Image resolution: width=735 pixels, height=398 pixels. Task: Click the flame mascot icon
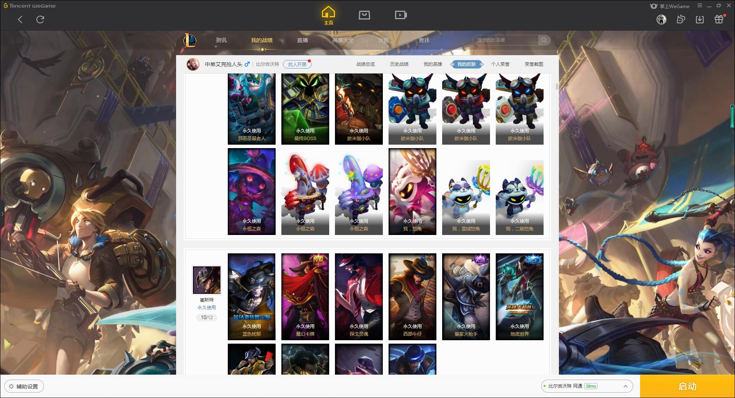coord(681,20)
